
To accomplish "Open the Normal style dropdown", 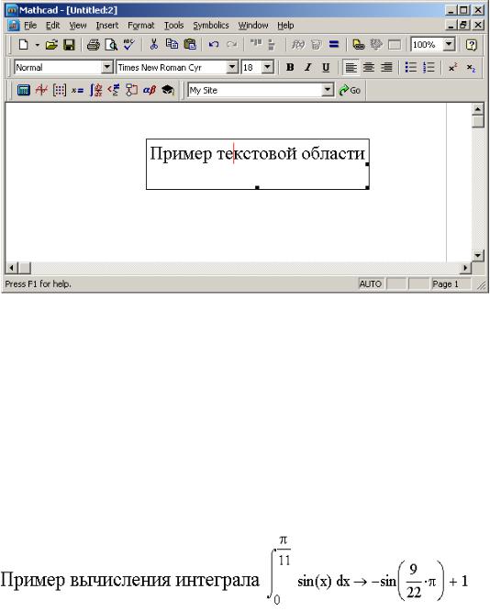I will pyautogui.click(x=106, y=67).
